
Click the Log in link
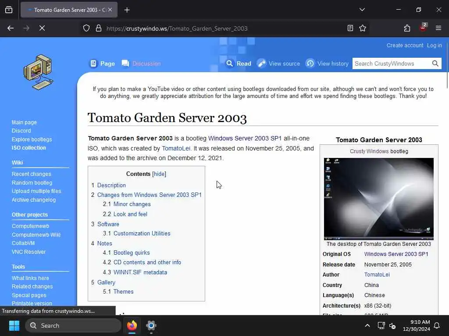pyautogui.click(x=434, y=45)
